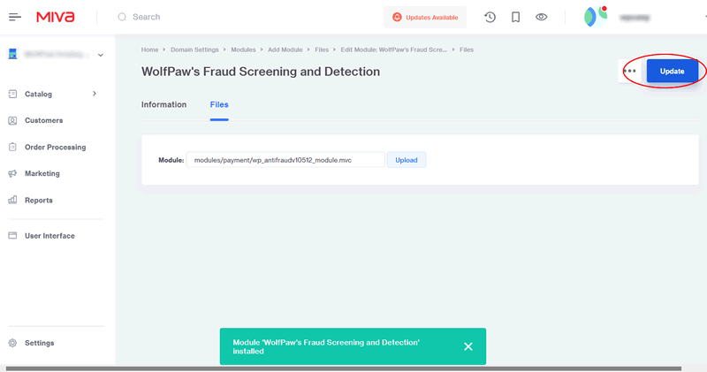Select the Files tab
This screenshot has width=707, height=372.
(219, 104)
